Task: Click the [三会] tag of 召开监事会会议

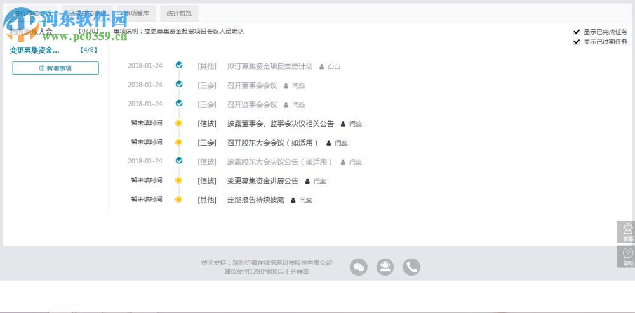Action: (207, 105)
